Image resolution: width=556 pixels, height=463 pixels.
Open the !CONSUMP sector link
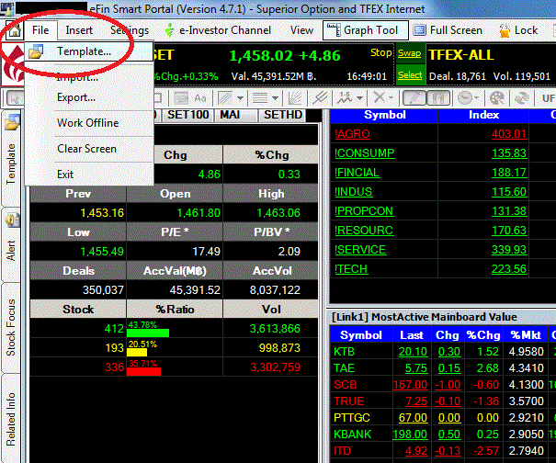click(x=364, y=153)
